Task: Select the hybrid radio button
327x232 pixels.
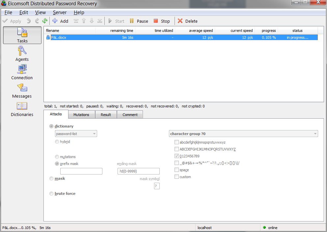Action: tap(57, 142)
